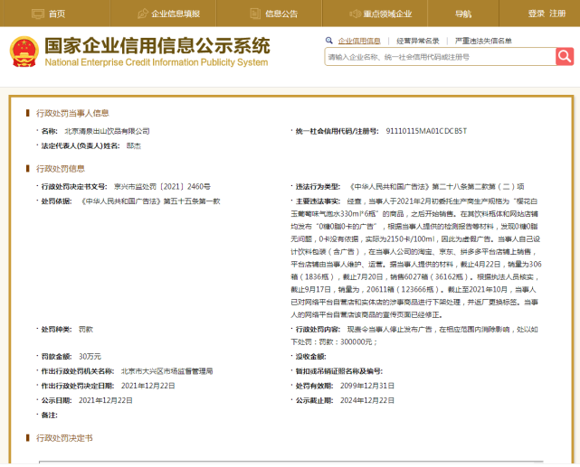Viewport: 580px width, 467px height.
Task: Click the 主要违法事实 violation facts label
Action: coord(318,201)
